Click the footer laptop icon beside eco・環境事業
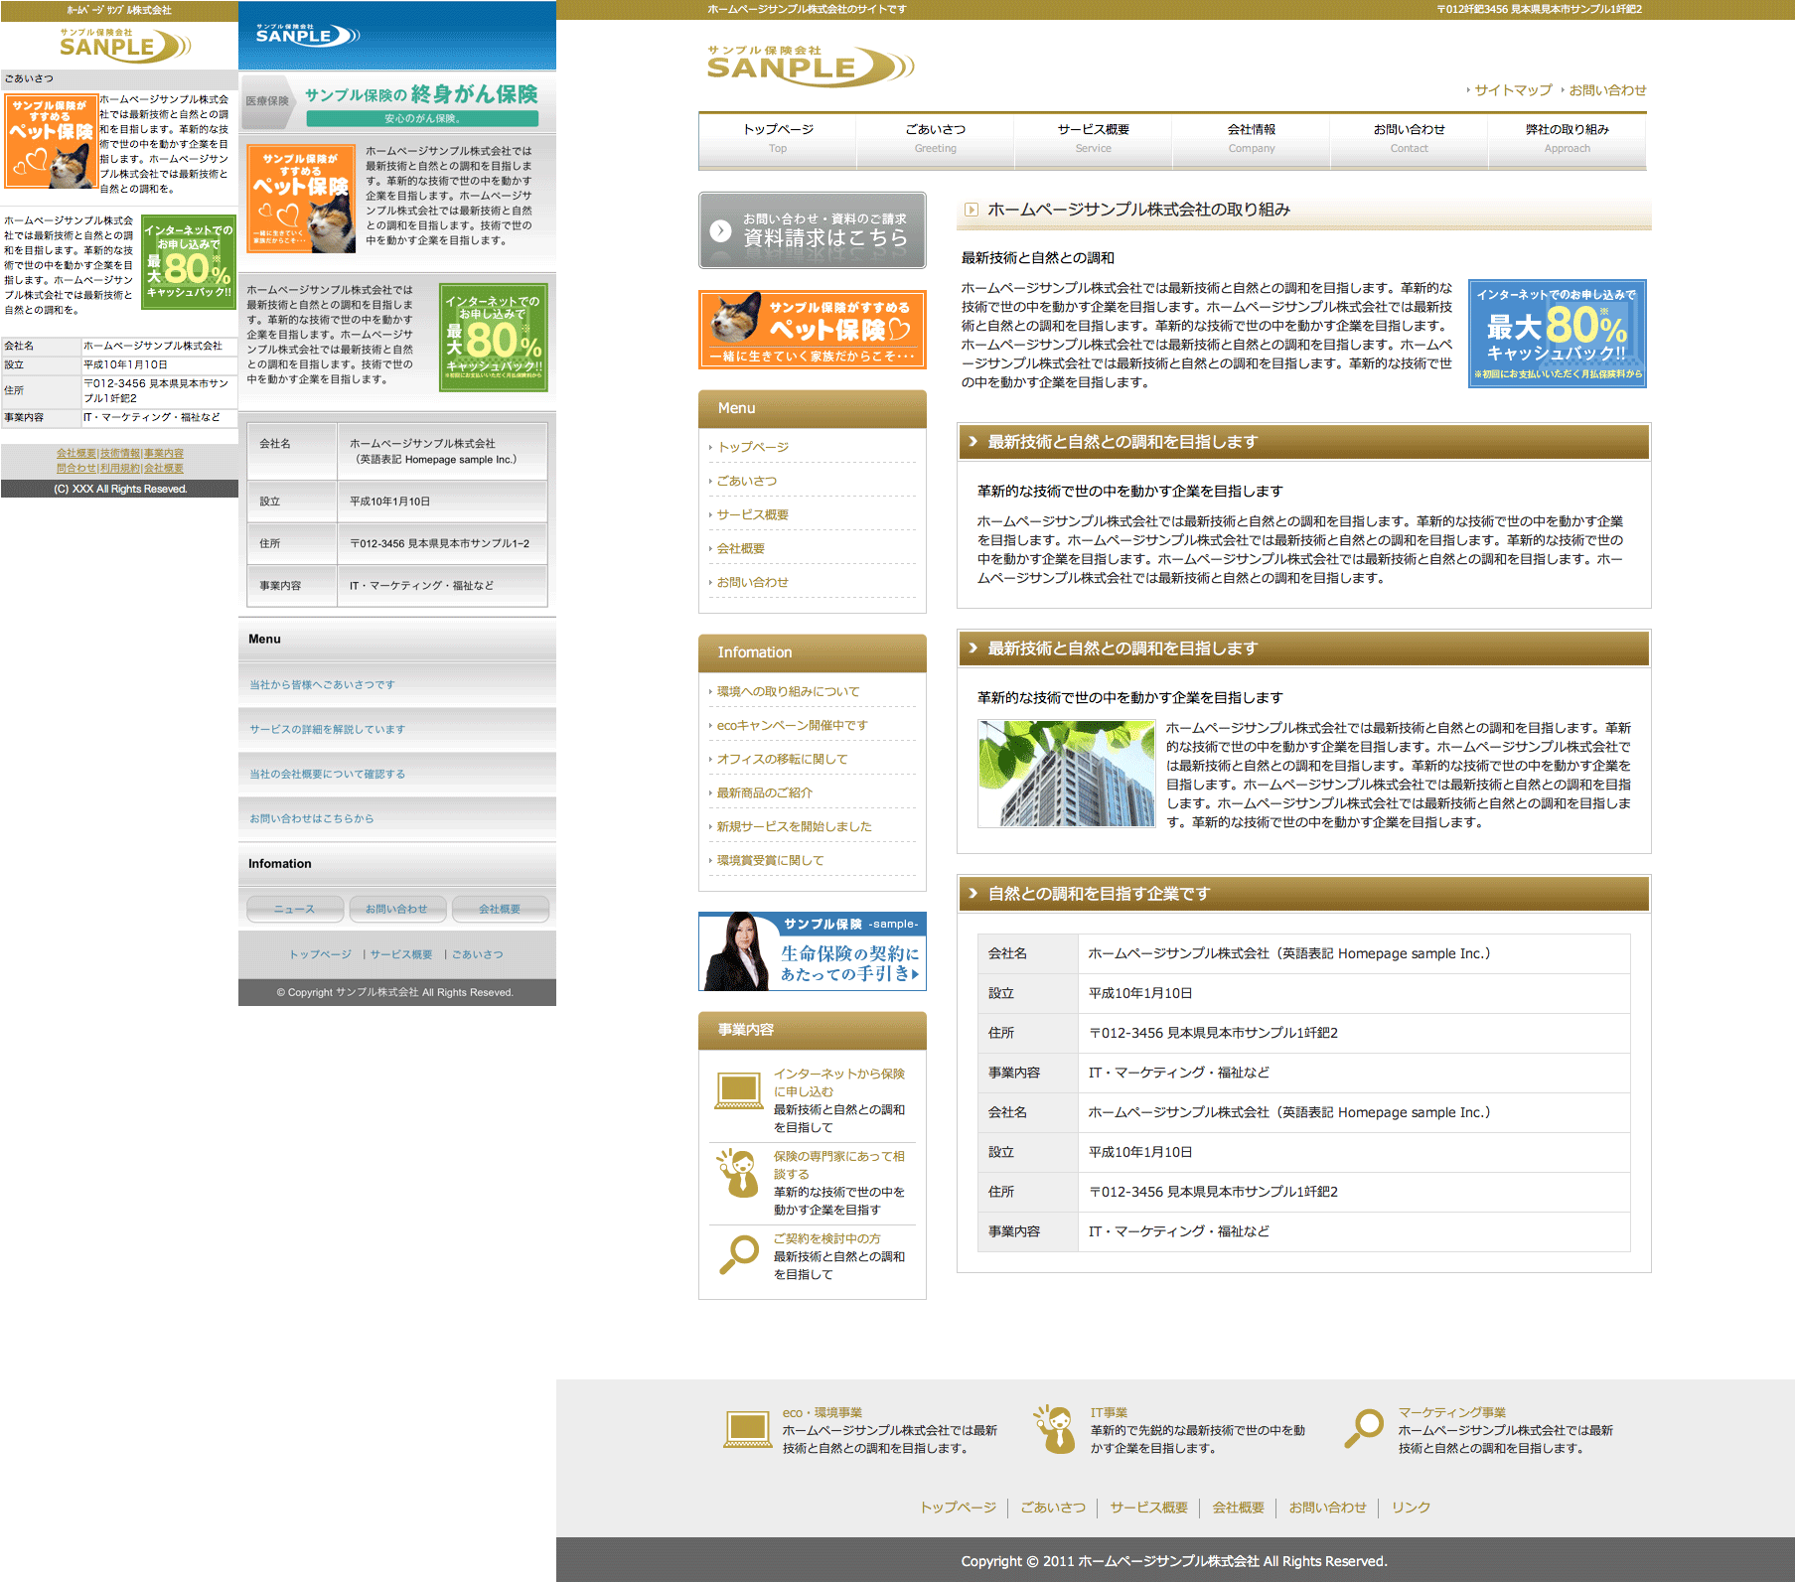The width and height of the screenshot is (1795, 1582). pos(747,1430)
